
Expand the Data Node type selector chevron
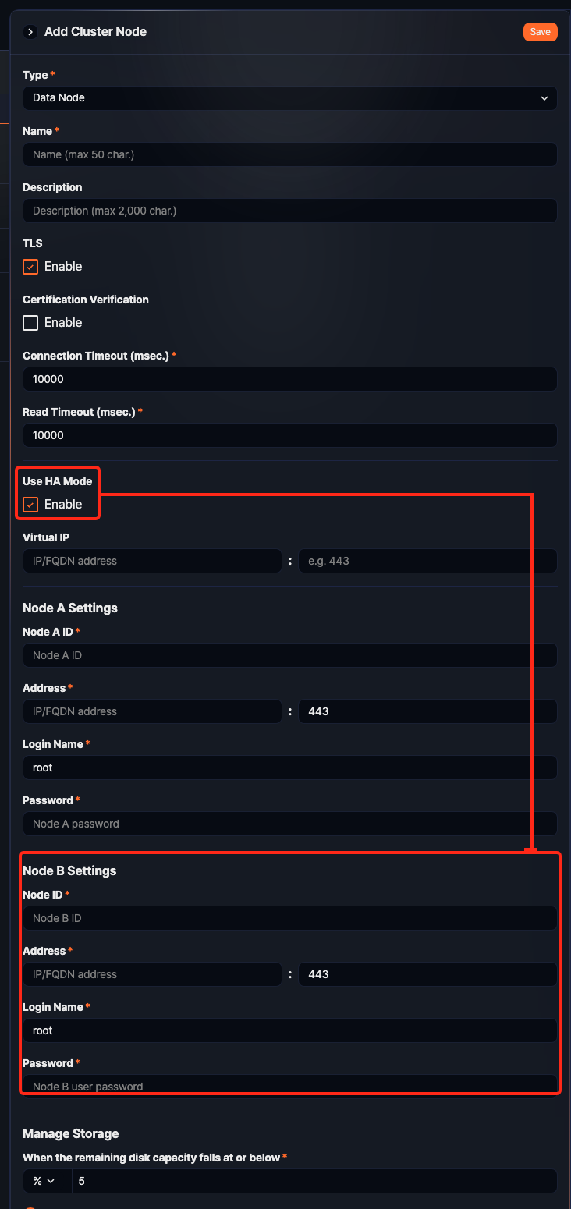pos(546,98)
